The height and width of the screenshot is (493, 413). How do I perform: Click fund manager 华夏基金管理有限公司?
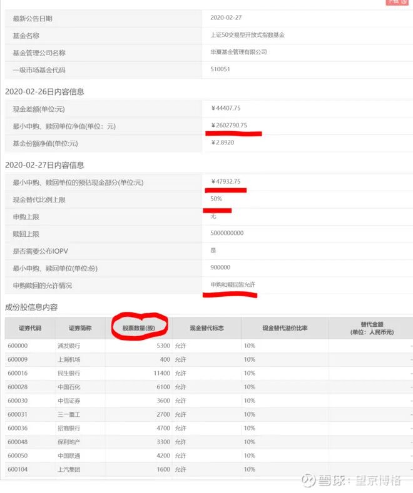pos(238,52)
